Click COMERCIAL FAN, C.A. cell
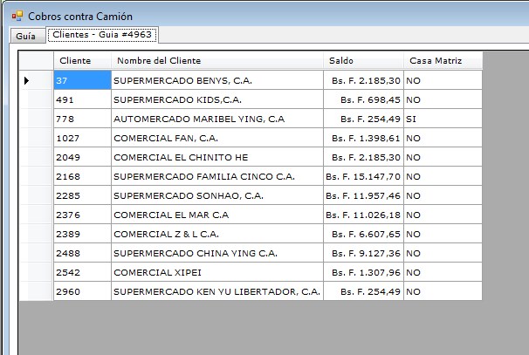 coord(217,138)
